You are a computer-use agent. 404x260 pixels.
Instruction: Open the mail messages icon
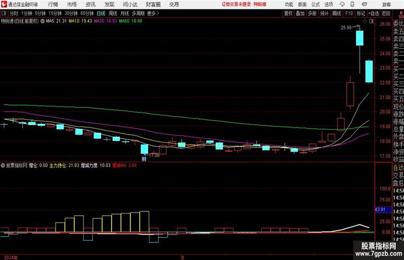(x=364, y=4)
